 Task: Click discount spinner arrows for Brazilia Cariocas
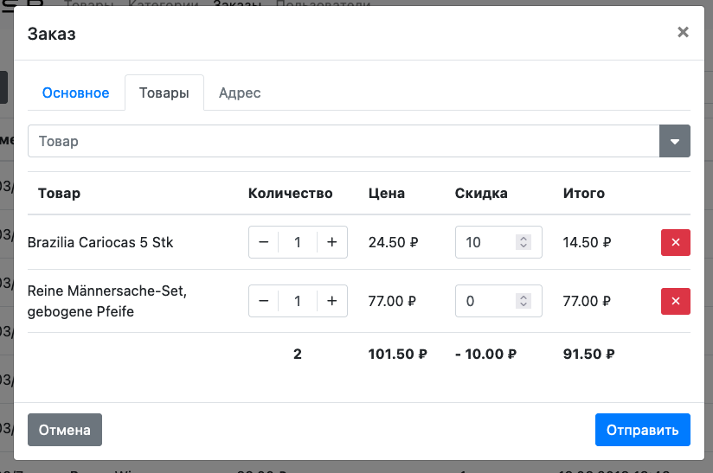[523, 243]
